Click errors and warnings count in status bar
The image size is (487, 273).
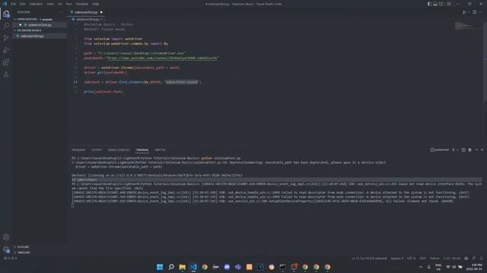click(10, 258)
